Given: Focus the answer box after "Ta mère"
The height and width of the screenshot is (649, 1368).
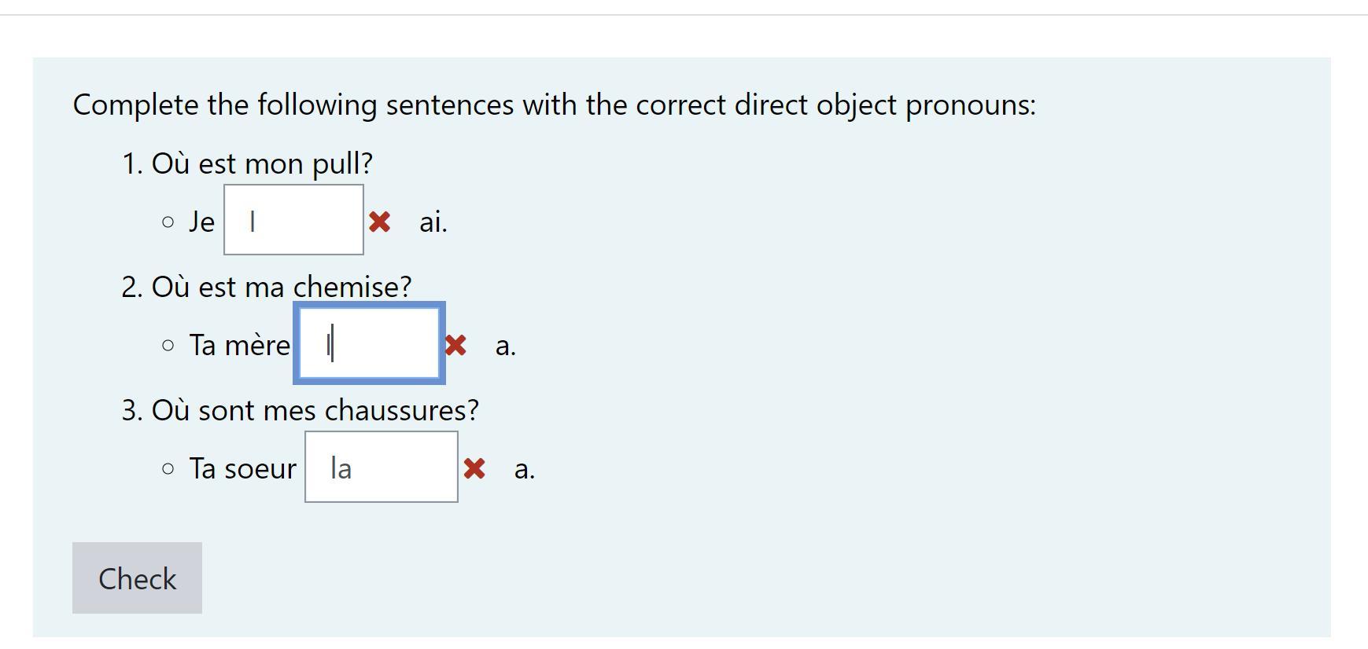Looking at the screenshot, I should (x=369, y=343).
